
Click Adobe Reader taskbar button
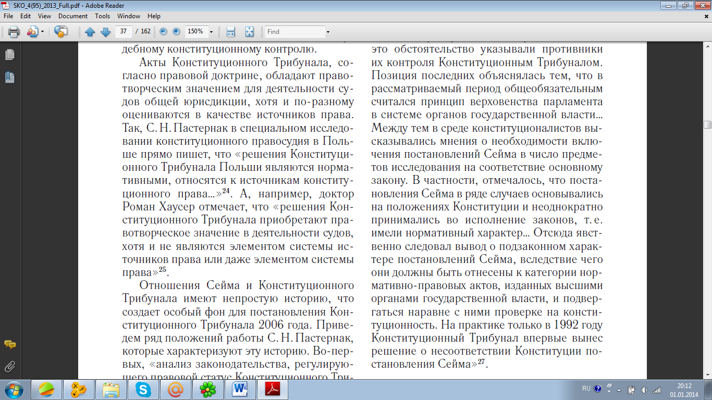(273, 389)
